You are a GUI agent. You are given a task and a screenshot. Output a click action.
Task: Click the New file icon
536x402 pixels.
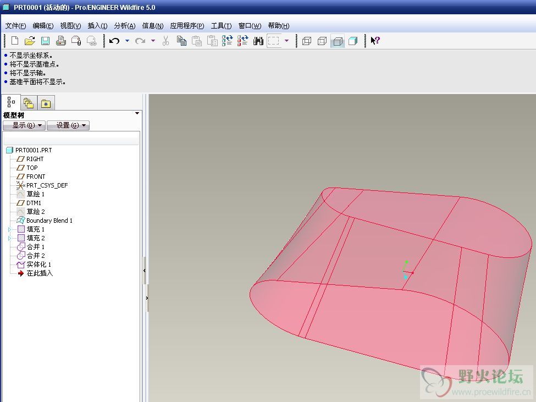tap(15, 41)
